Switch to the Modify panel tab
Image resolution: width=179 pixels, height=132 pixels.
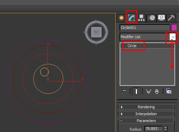pyautogui.click(x=131, y=18)
